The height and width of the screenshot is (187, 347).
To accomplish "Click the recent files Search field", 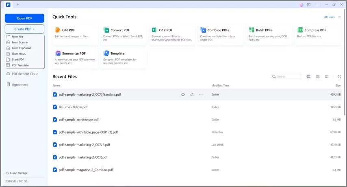I will [287, 77].
